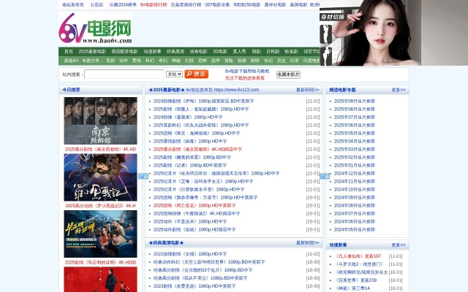The height and width of the screenshot is (292, 468).
Task: Select 首页 in the green navigation bar
Action: [69, 52]
